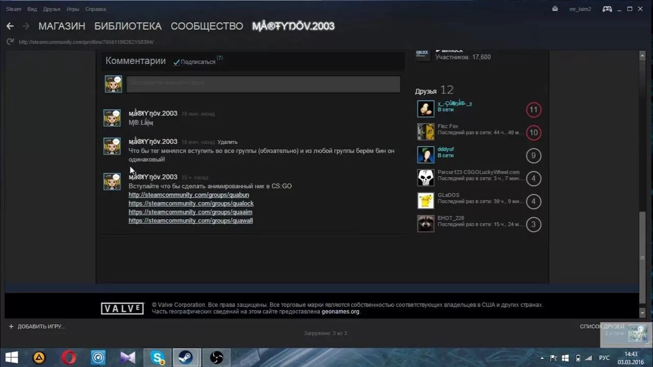653x367 pixels.
Task: Click the level 11 badge
Action: point(534,110)
